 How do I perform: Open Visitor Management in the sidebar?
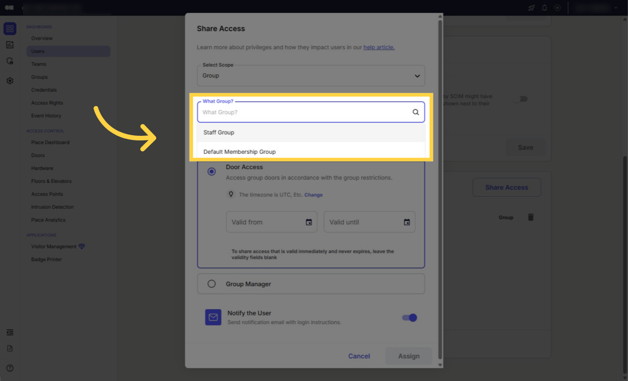point(53,246)
